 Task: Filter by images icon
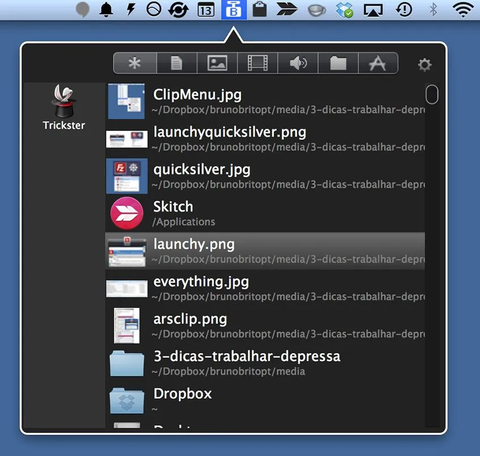[x=217, y=63]
